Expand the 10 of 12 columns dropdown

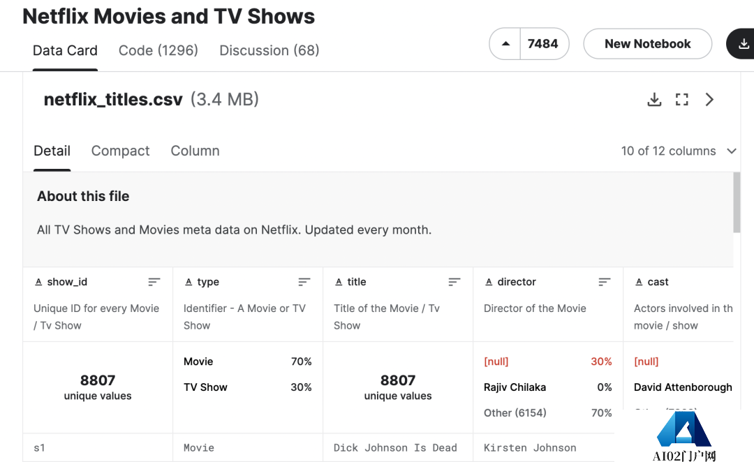[x=731, y=151]
